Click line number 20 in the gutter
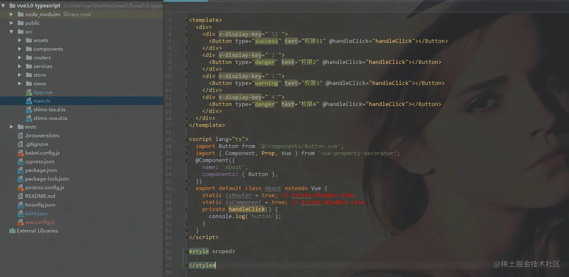Image resolution: width=569 pixels, height=277 pixels. [x=168, y=146]
